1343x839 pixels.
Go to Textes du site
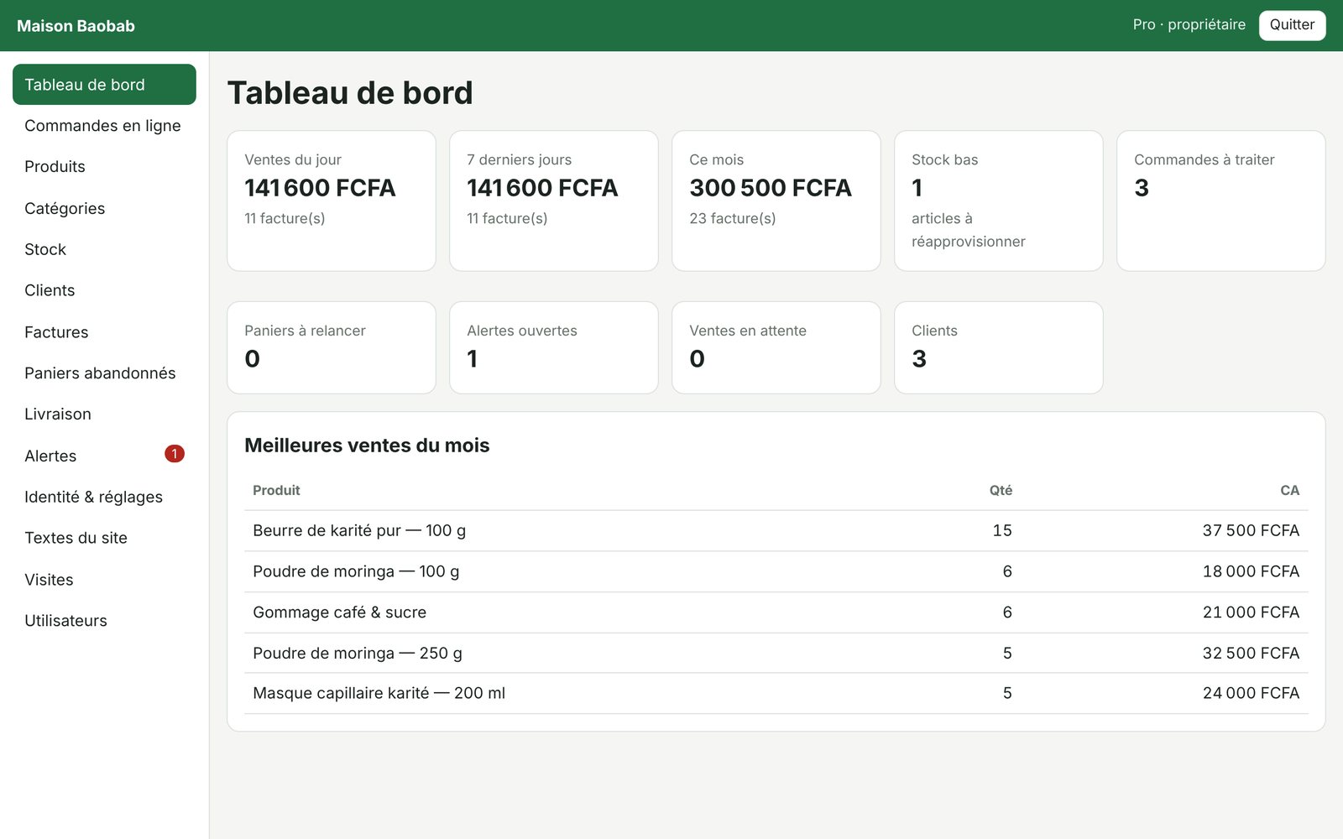(x=104, y=538)
